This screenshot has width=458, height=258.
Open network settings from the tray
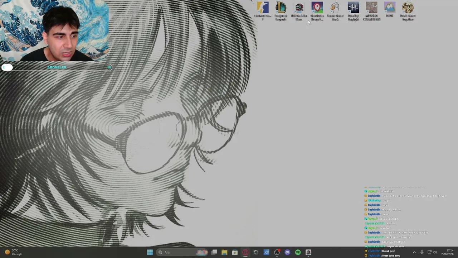click(429, 252)
